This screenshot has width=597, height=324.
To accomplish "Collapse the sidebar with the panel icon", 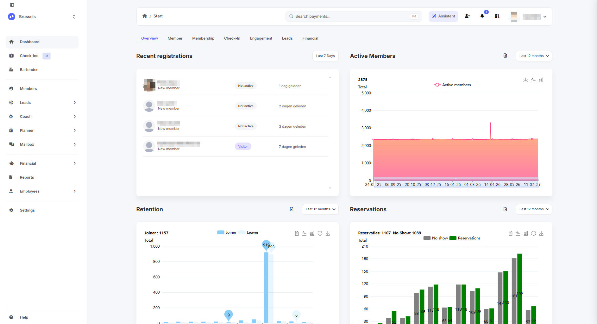I will coord(12,5).
